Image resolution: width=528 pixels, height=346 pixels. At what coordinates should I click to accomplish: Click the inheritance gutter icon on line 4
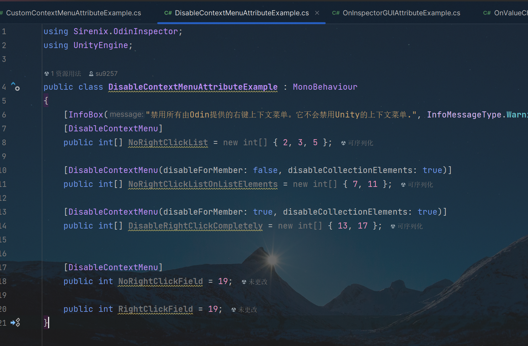point(15,86)
